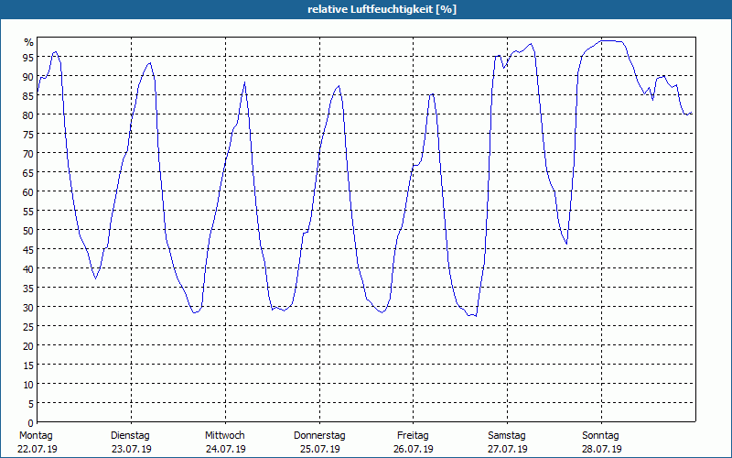Click the 'Montag' day label

click(x=36, y=436)
